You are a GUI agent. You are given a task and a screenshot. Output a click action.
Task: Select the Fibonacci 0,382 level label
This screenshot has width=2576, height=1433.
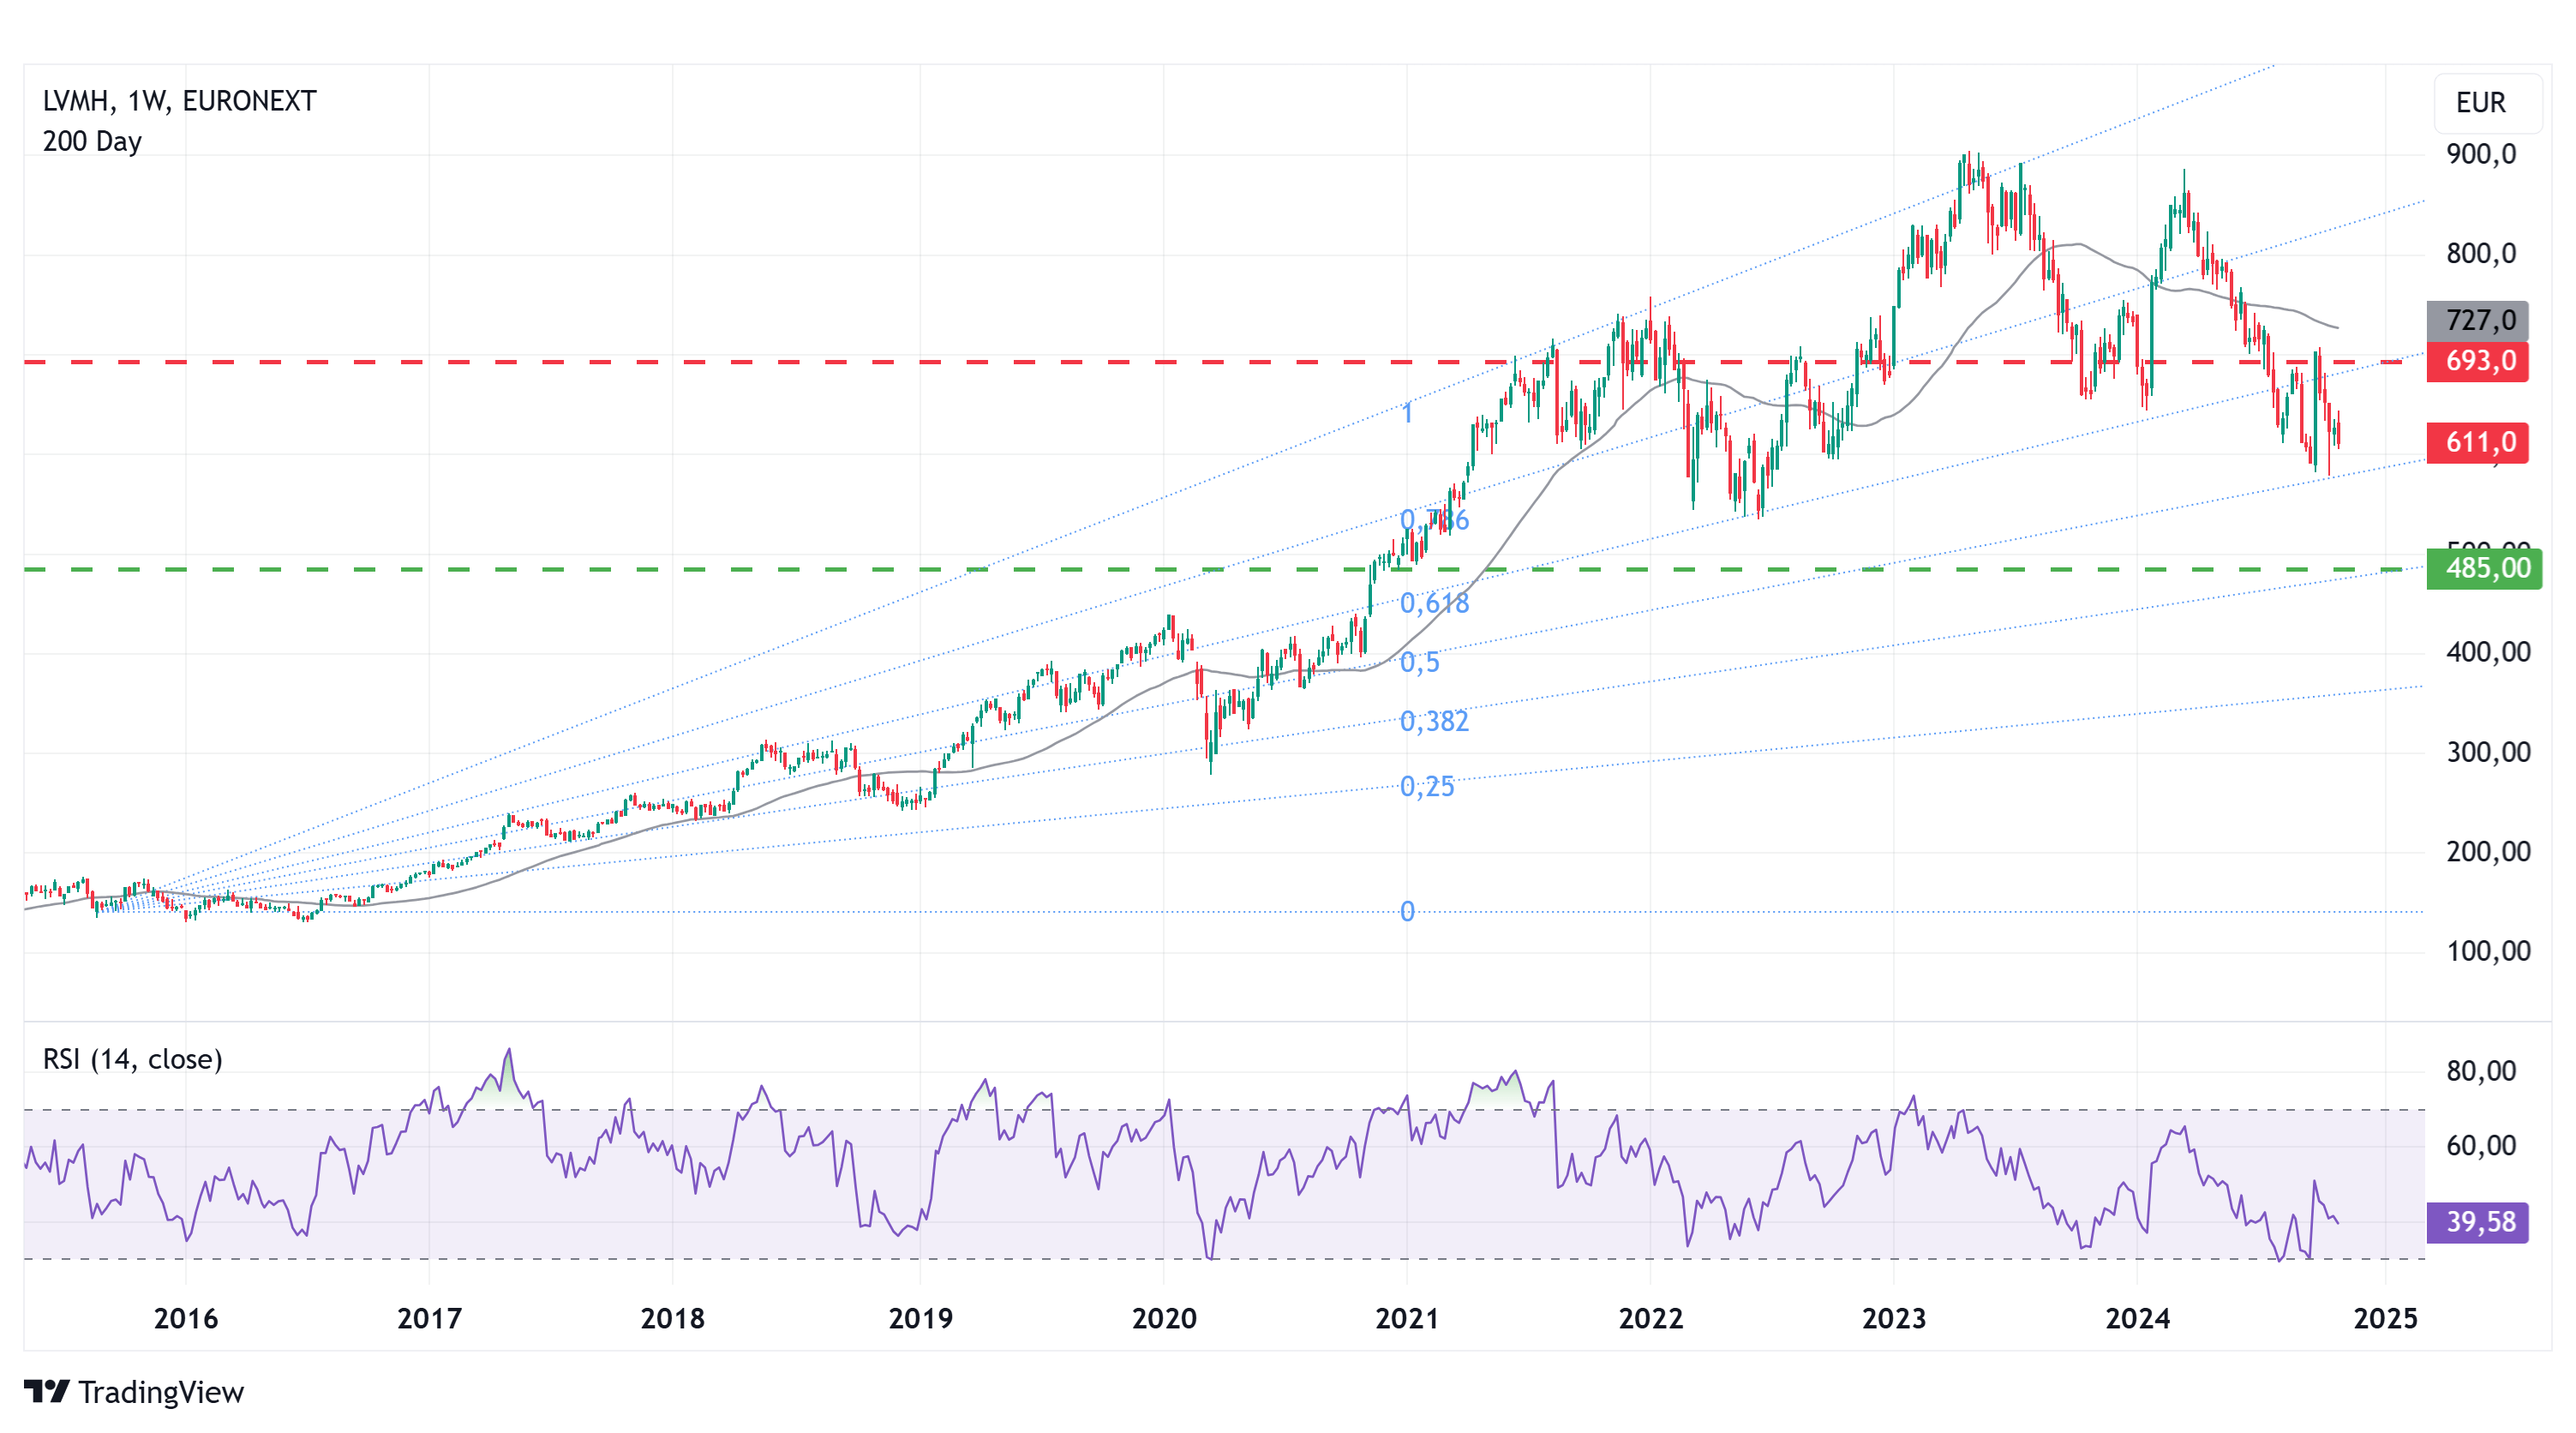pos(1434,721)
